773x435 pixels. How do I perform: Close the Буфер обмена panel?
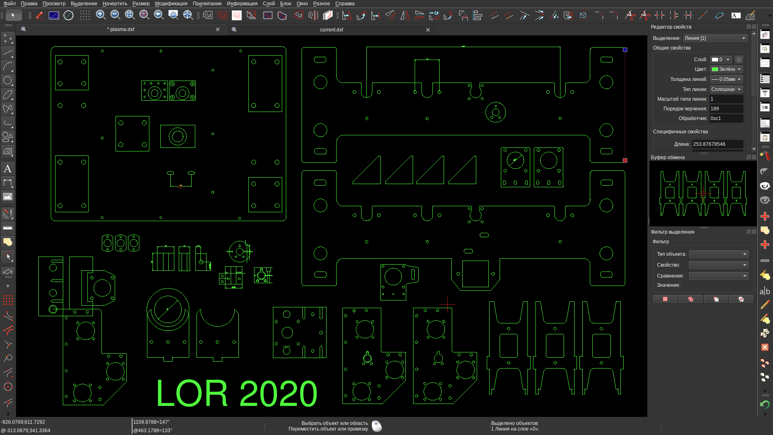coord(754,157)
